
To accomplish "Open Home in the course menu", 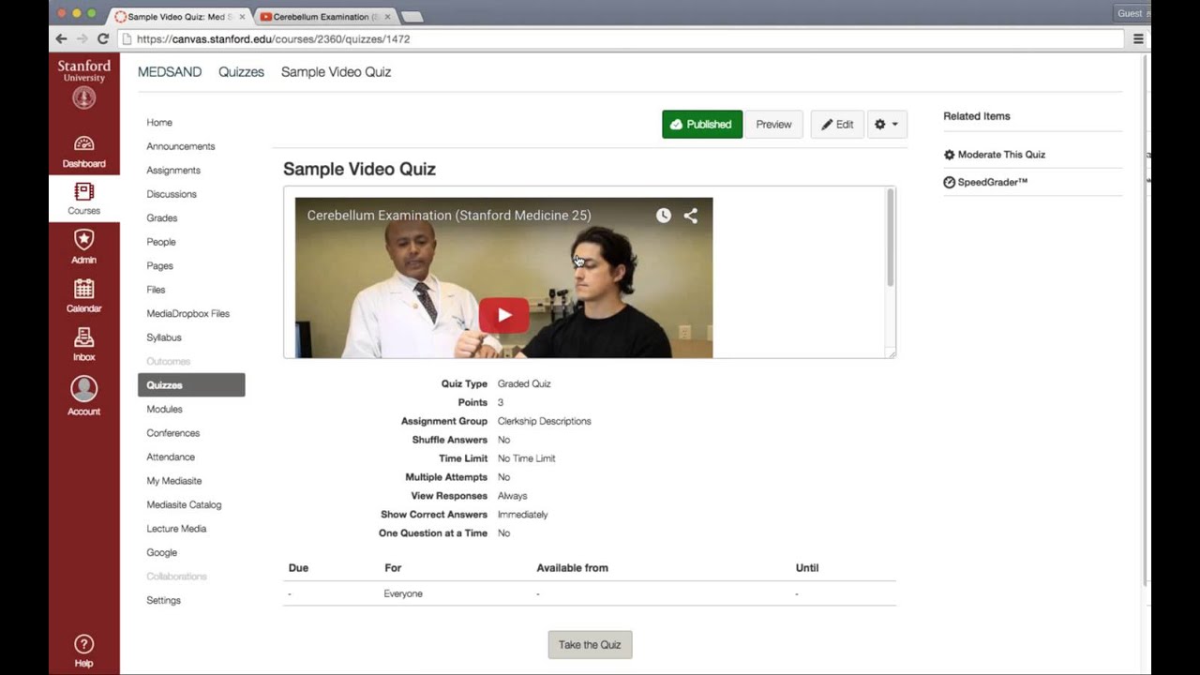I will click(159, 123).
